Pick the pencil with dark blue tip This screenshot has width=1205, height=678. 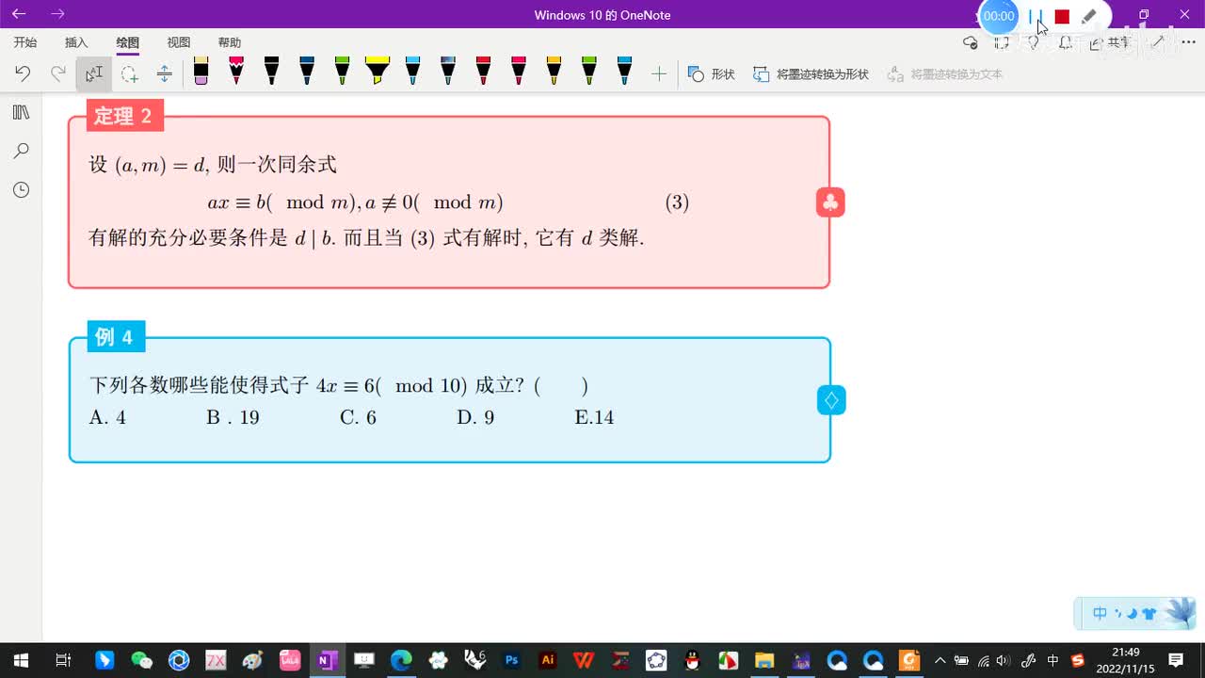coord(448,71)
